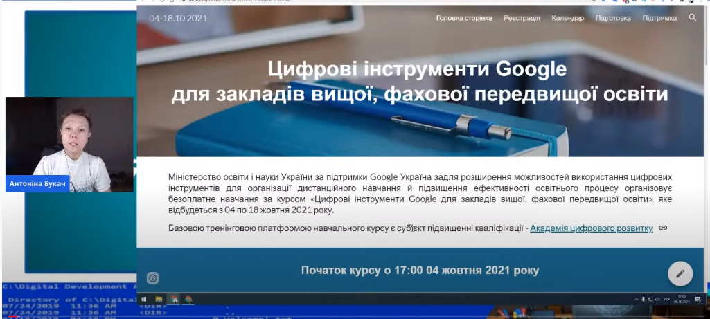The image size is (710, 319).
Task: Switch the УКР input language indicator
Action: [666, 299]
